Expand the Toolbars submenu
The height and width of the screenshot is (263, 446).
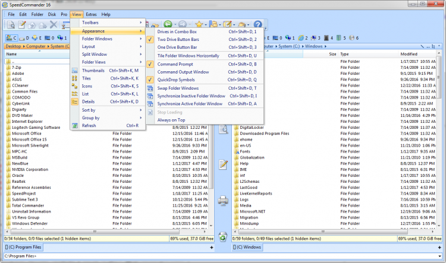coord(90,23)
